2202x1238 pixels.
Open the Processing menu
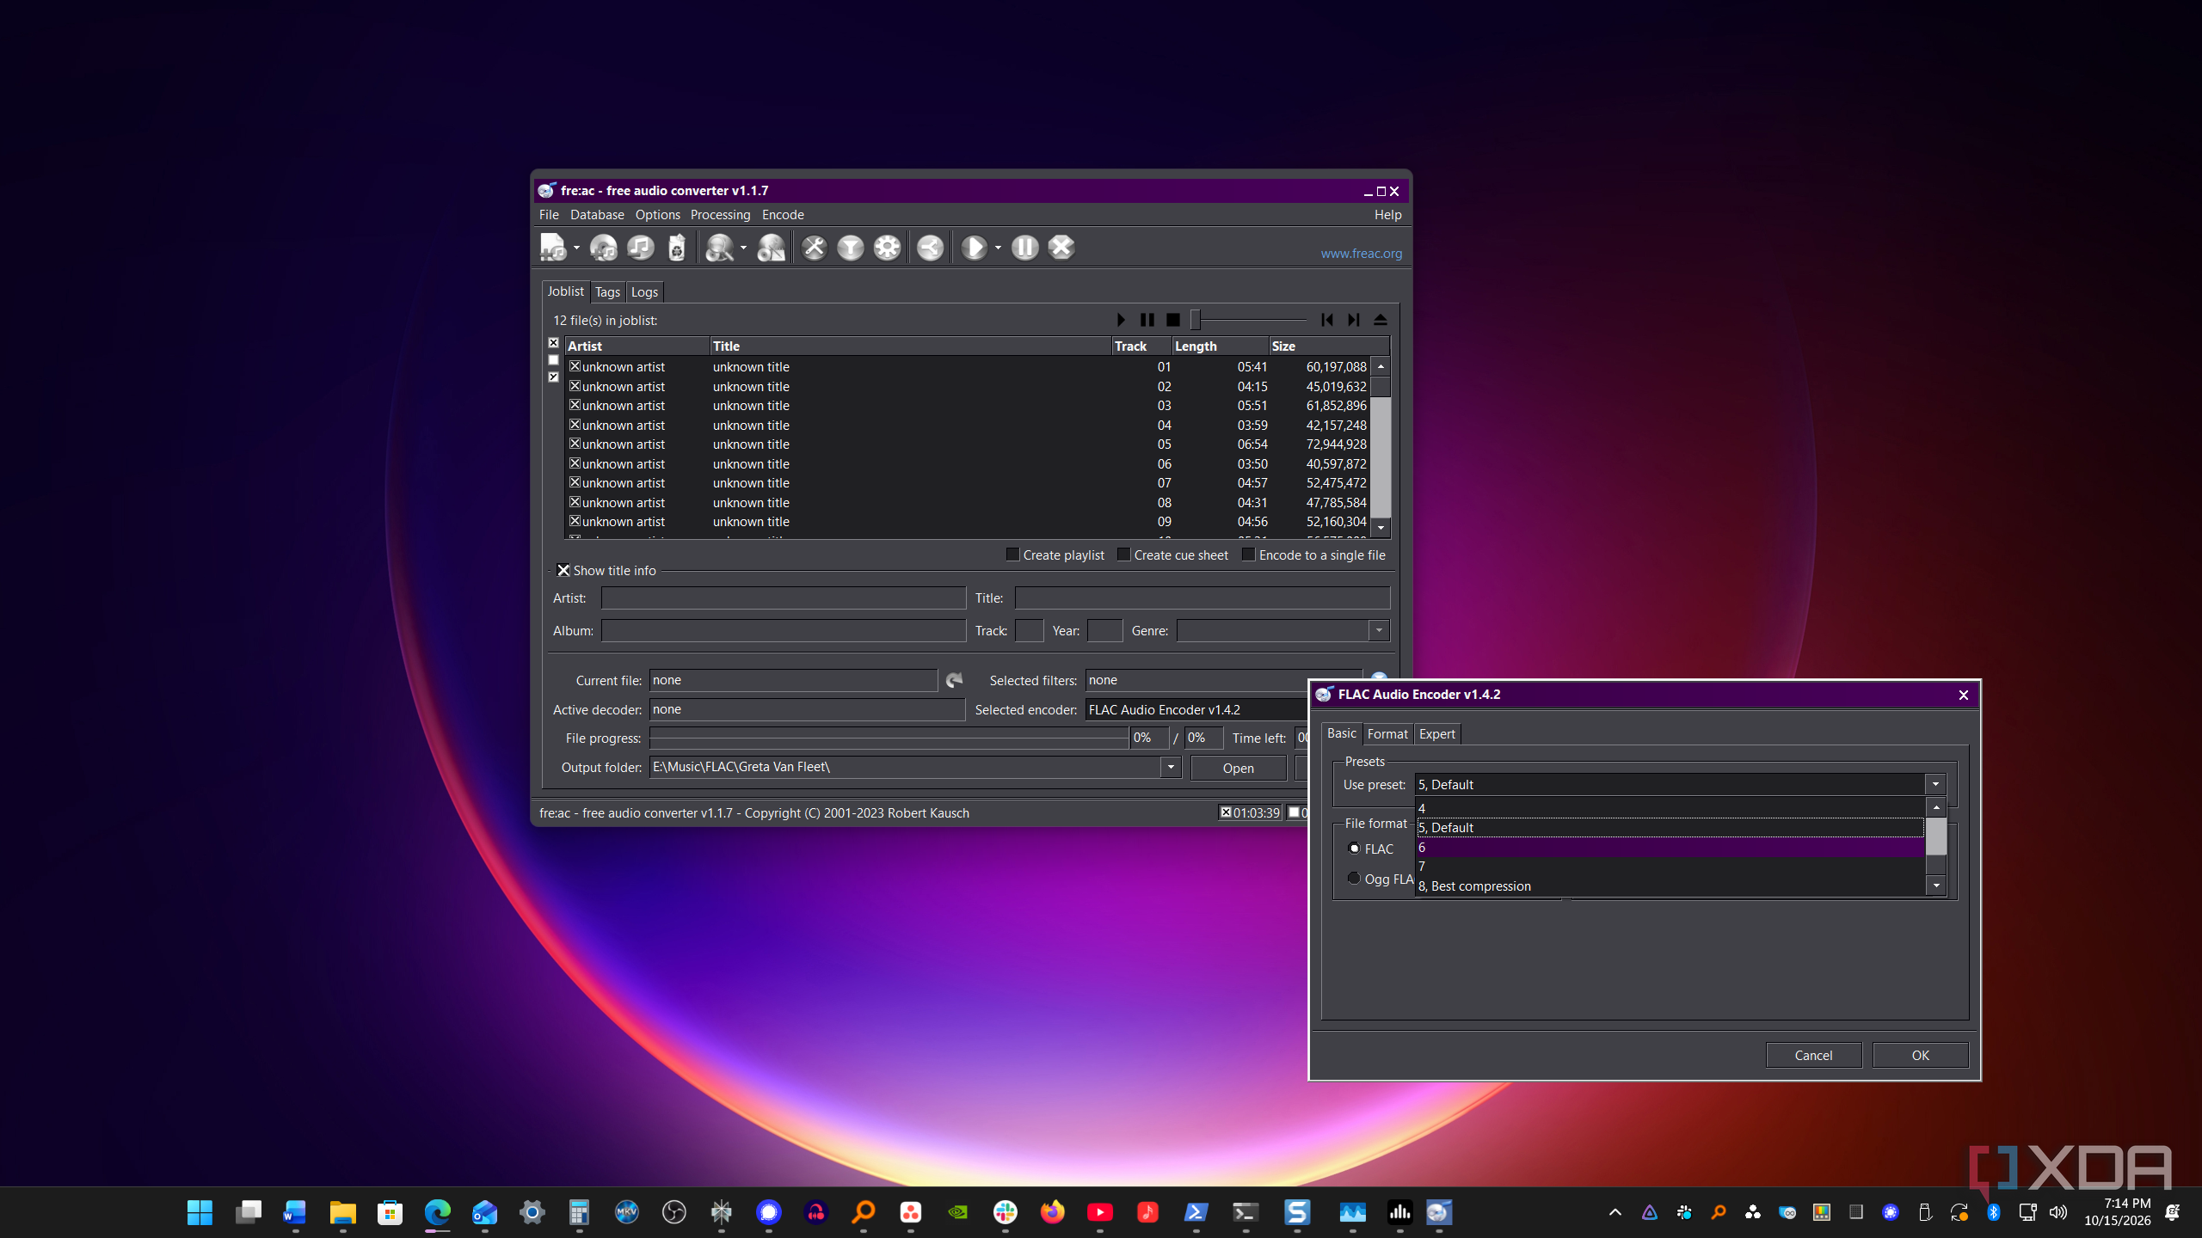pos(720,215)
